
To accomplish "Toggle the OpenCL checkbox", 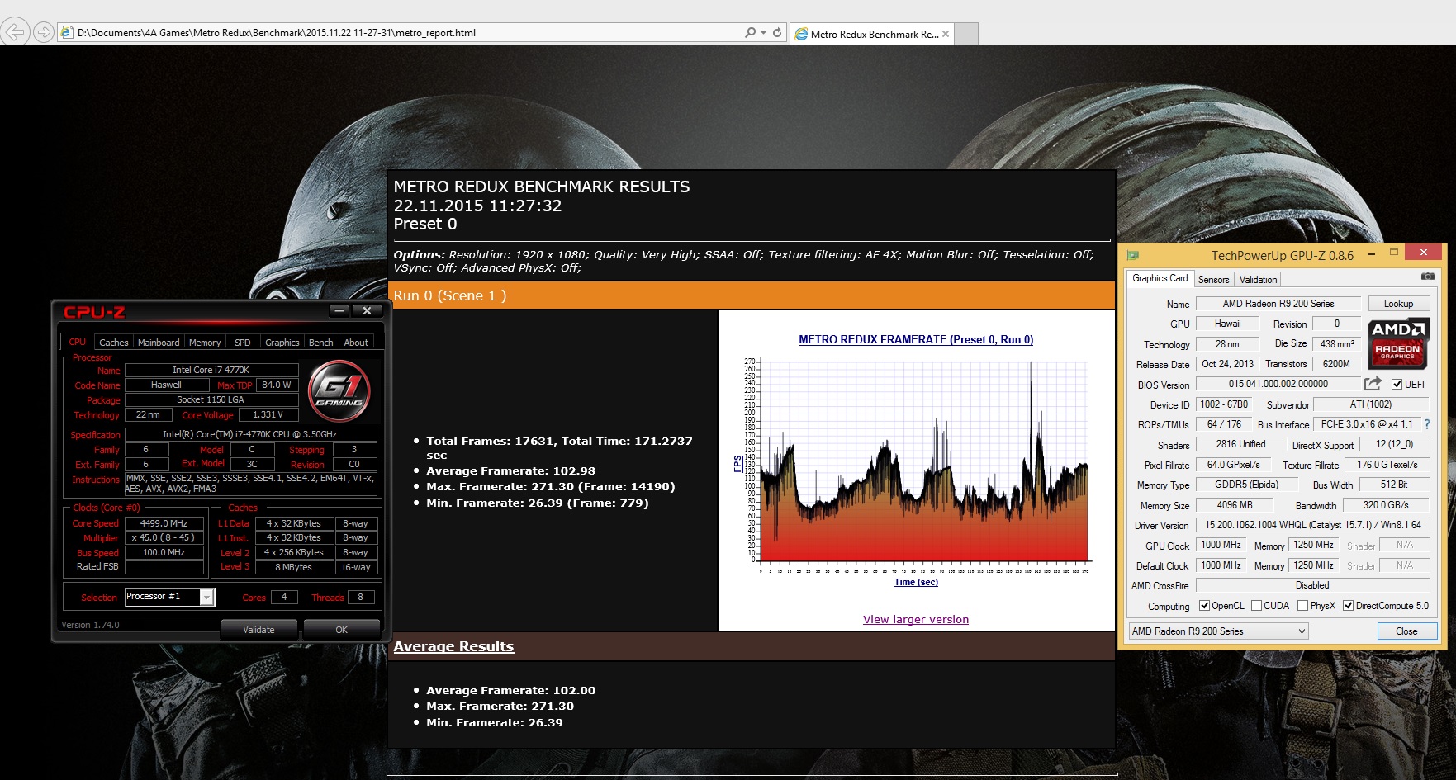I will 1204,606.
